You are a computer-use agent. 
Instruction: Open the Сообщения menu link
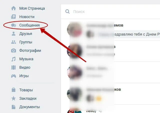(x=29, y=25)
